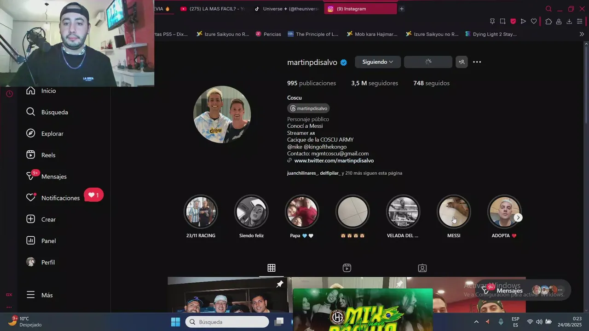Show hidden system tray icons chevron
589x331 pixels.
(x=476, y=322)
